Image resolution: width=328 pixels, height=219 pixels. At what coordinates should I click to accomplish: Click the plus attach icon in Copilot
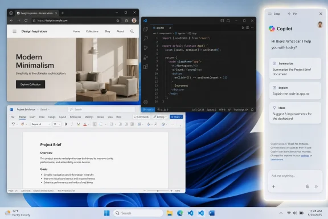pyautogui.click(x=273, y=186)
